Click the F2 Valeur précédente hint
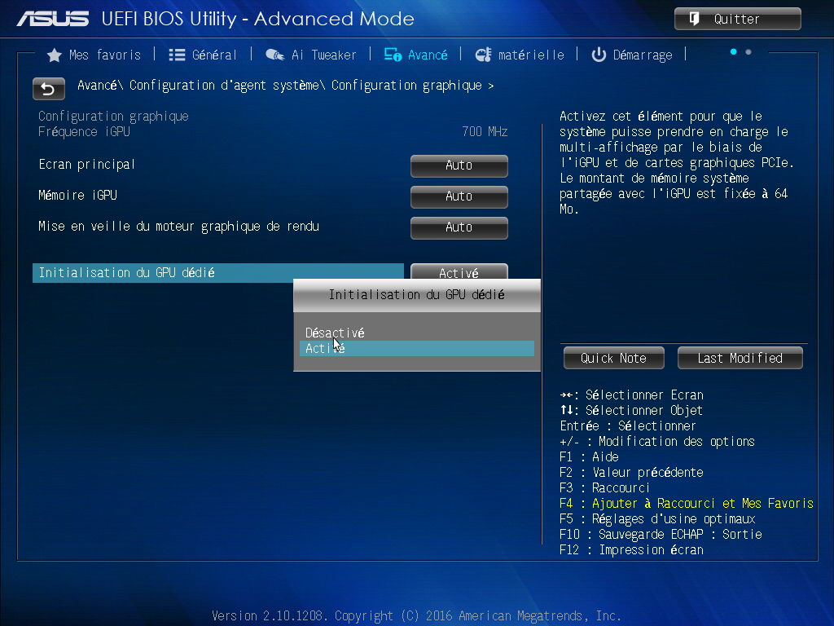The height and width of the screenshot is (626, 834). (631, 473)
